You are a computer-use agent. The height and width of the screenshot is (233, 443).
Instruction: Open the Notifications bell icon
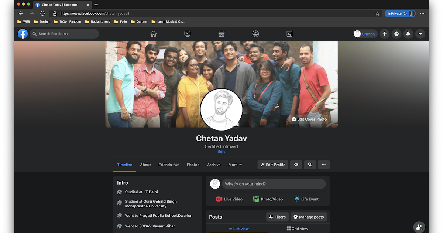408,34
